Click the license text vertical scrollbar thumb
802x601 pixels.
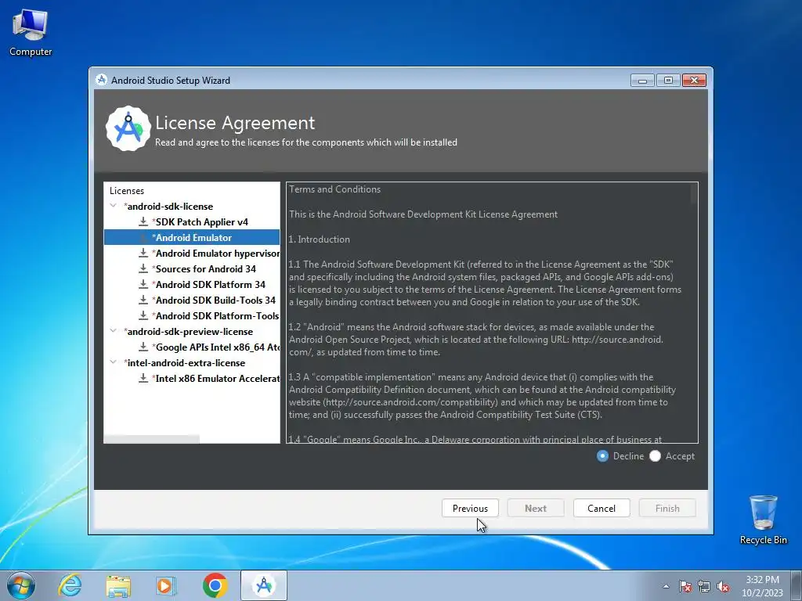point(694,194)
